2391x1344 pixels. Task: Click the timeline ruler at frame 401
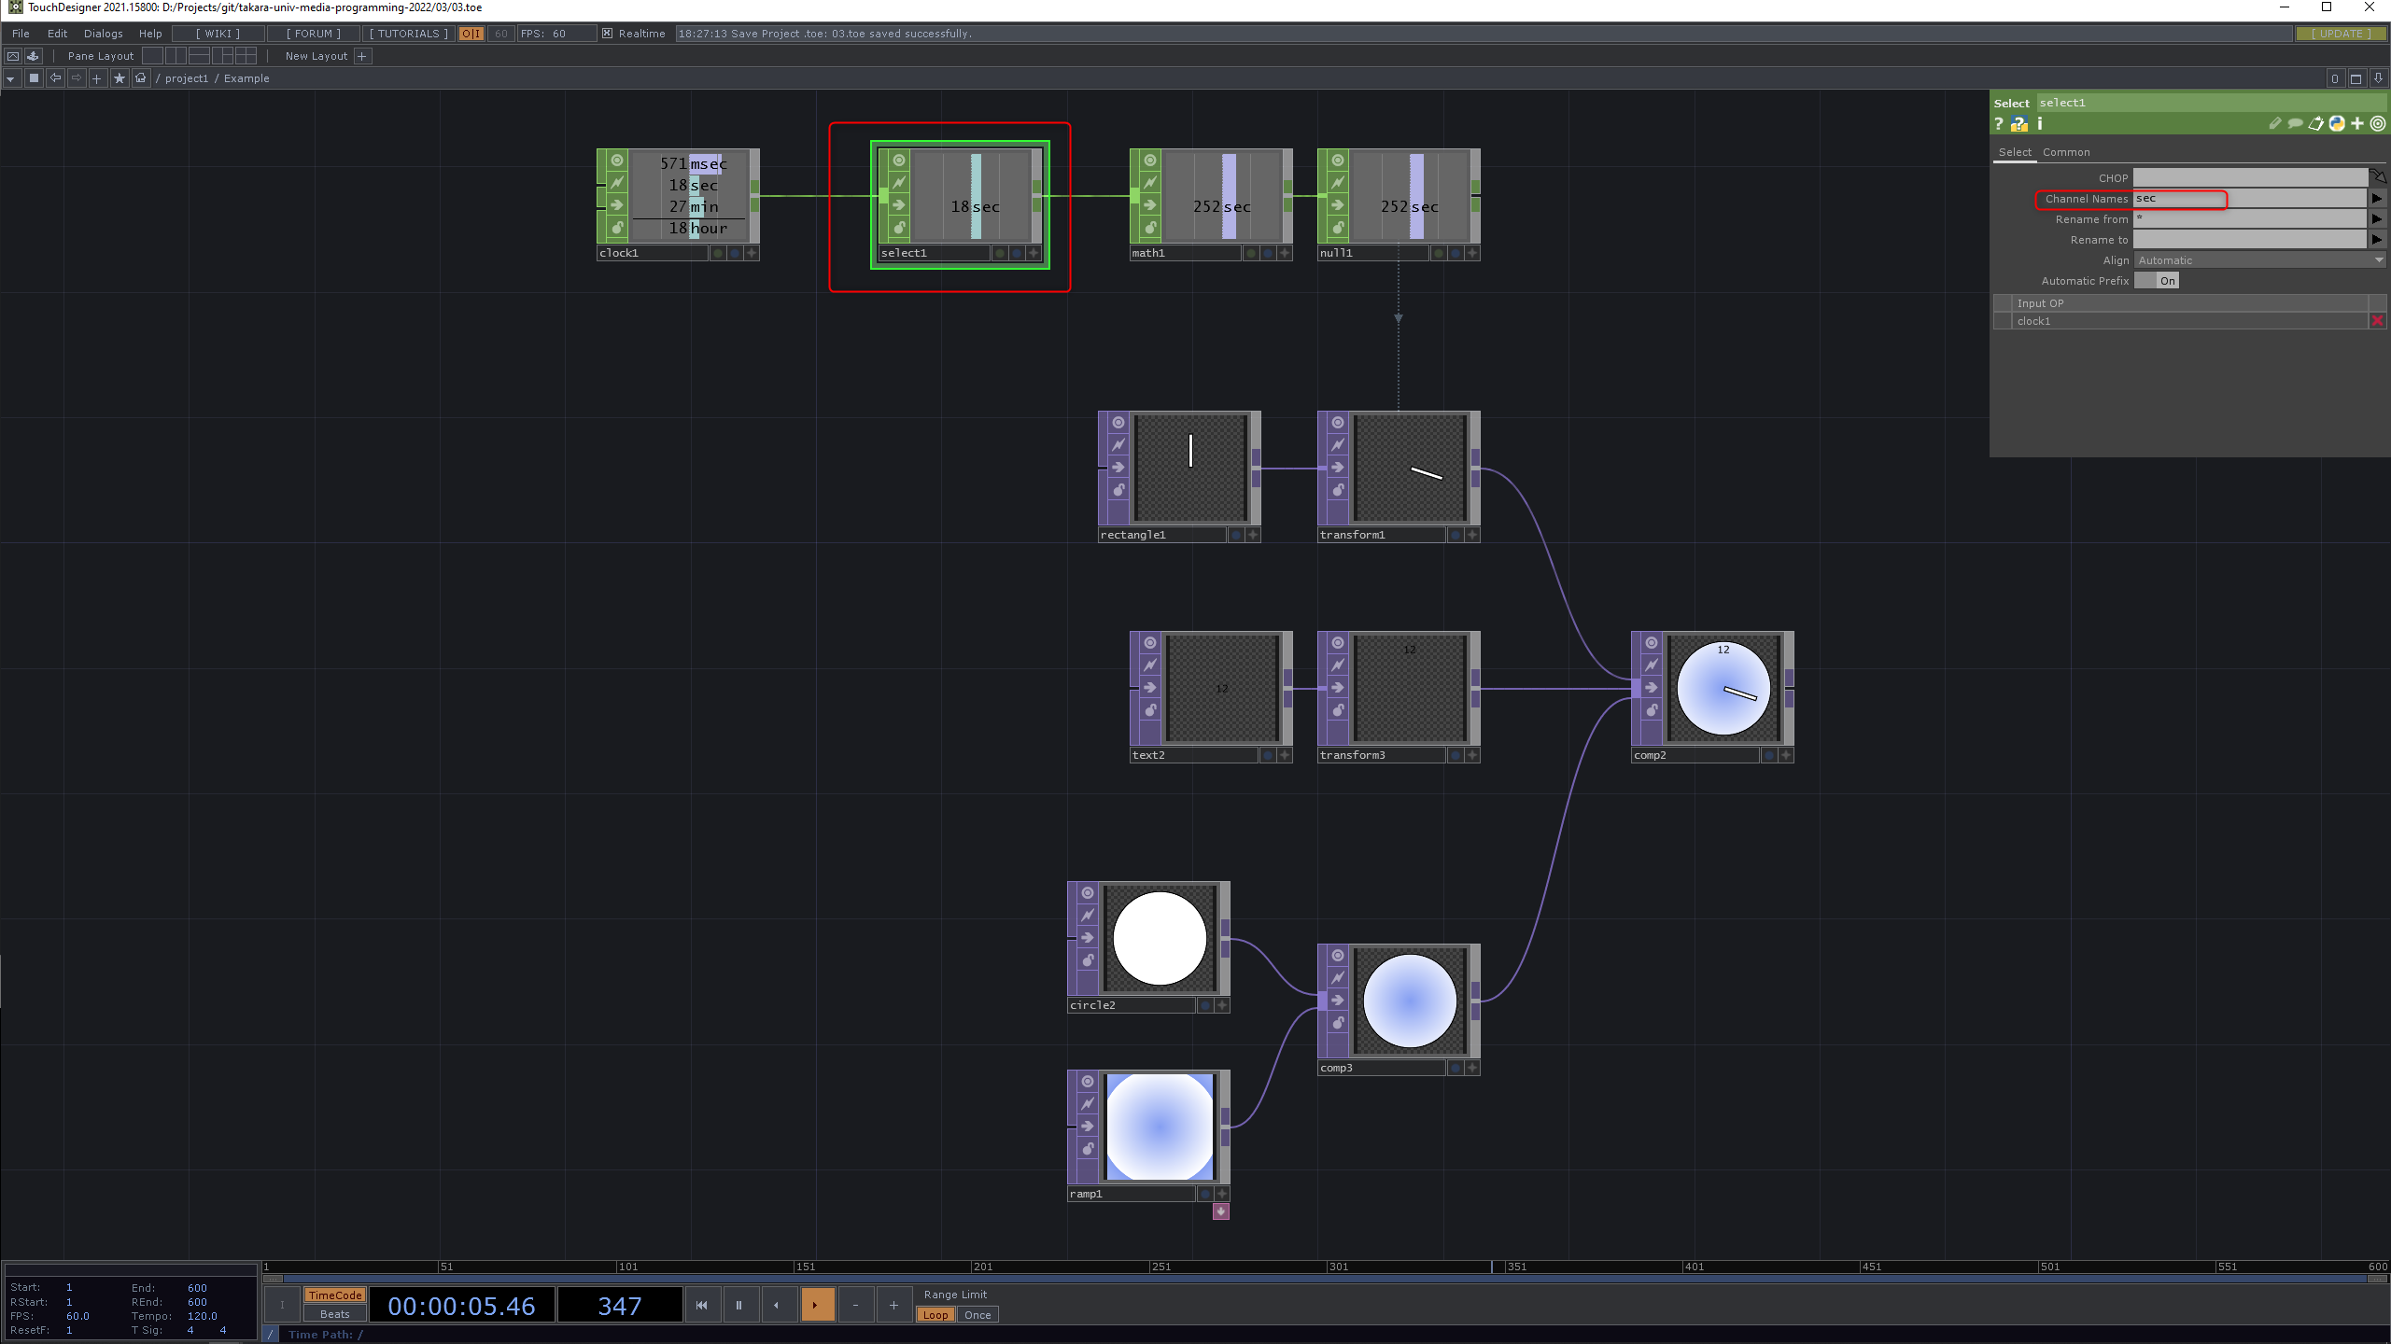click(1683, 1267)
